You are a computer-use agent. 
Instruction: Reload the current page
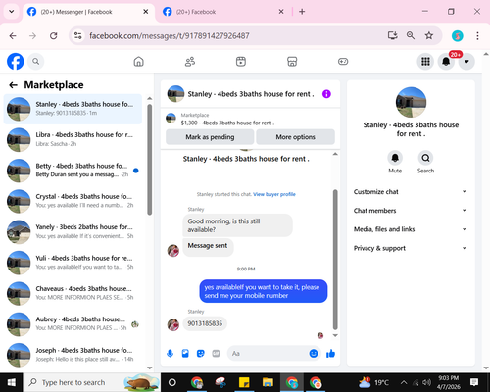54,36
